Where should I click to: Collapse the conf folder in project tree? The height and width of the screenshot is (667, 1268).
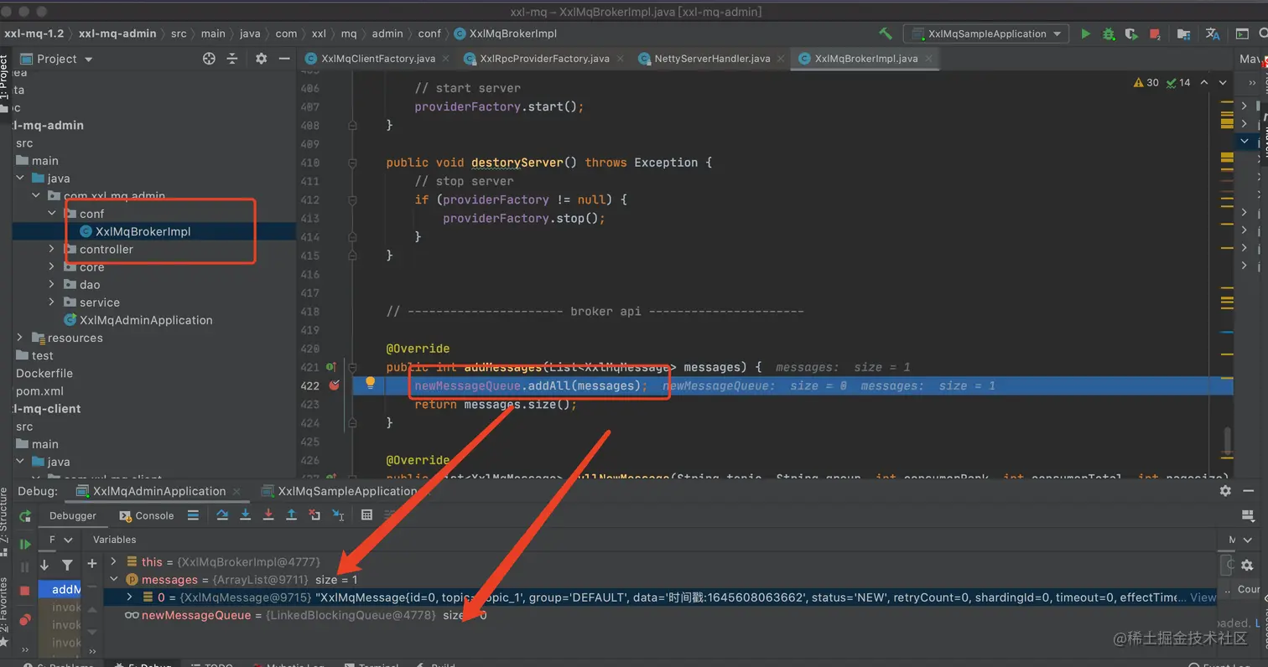click(x=52, y=214)
